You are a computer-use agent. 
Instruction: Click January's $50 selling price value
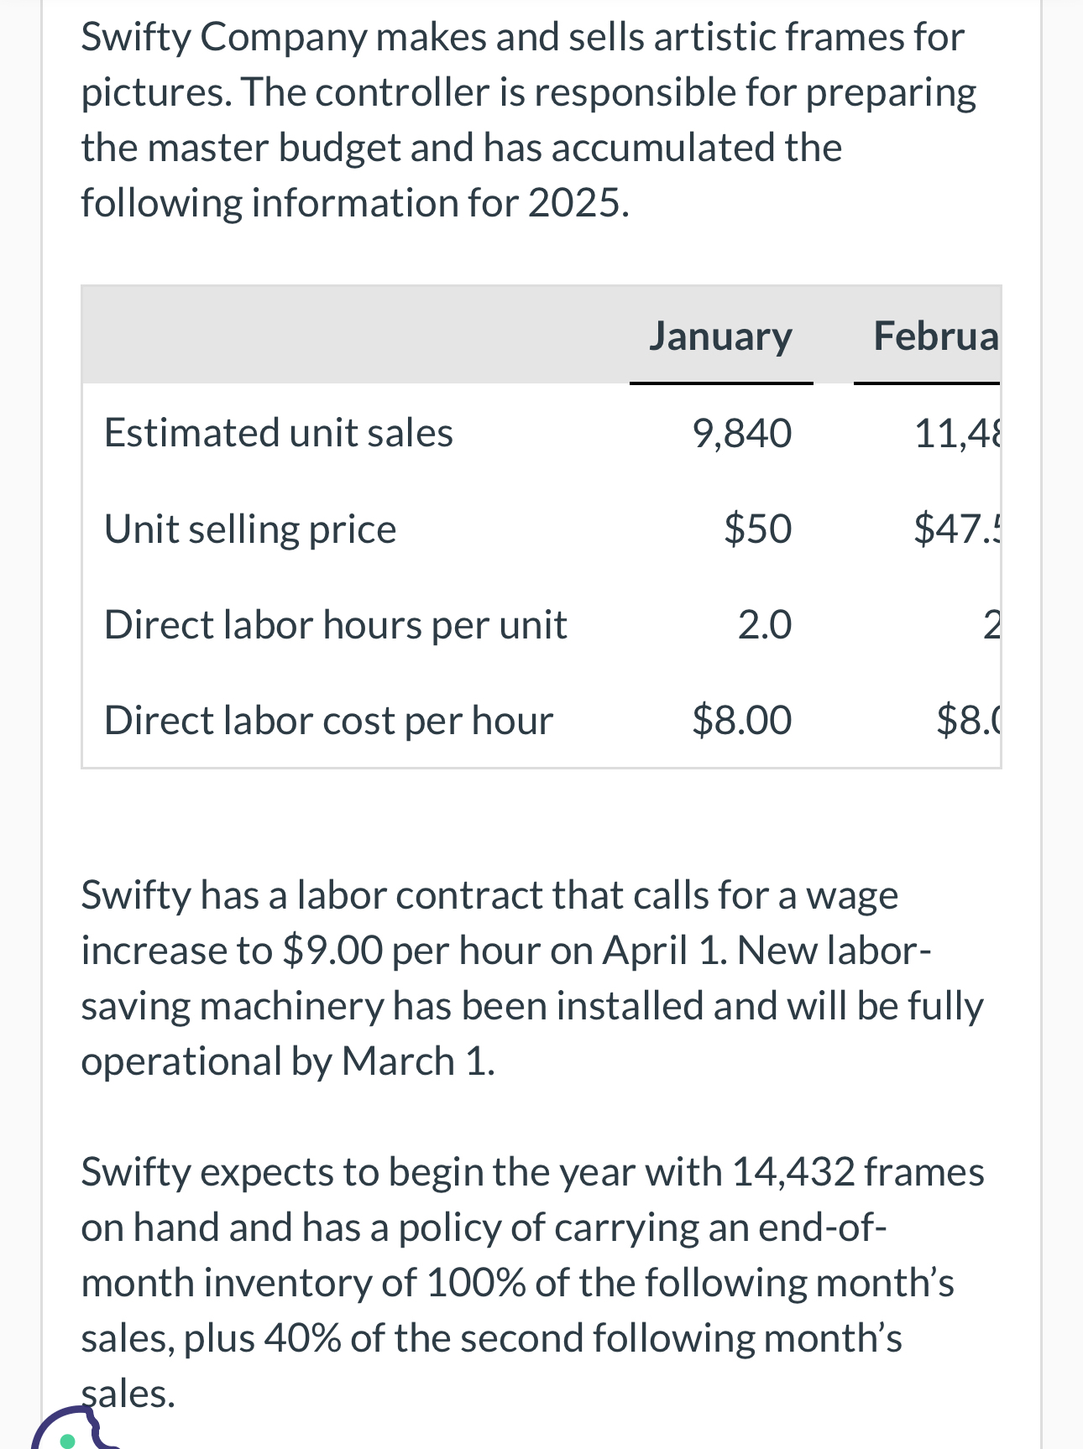[x=757, y=529]
